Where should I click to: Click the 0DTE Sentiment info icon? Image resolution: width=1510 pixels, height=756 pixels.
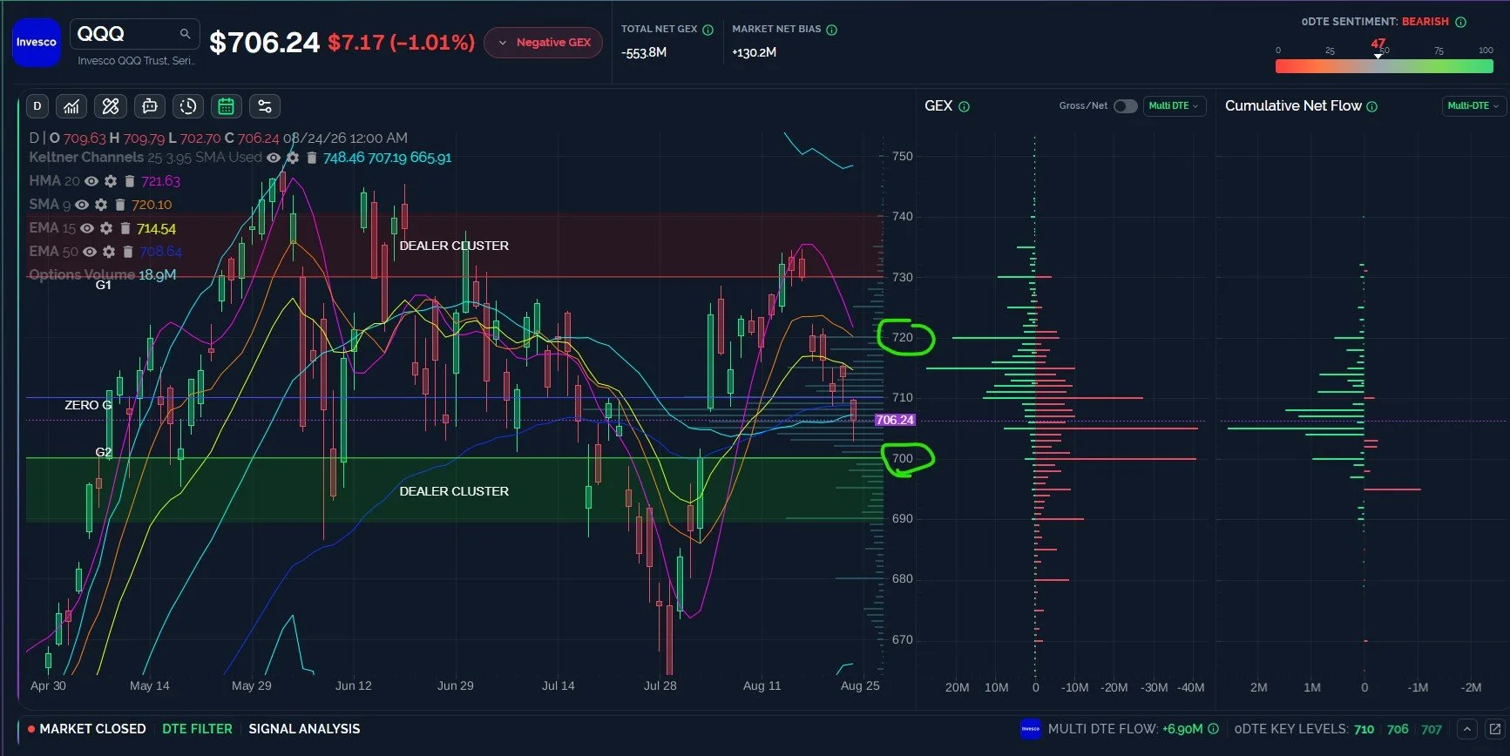[x=1460, y=22]
